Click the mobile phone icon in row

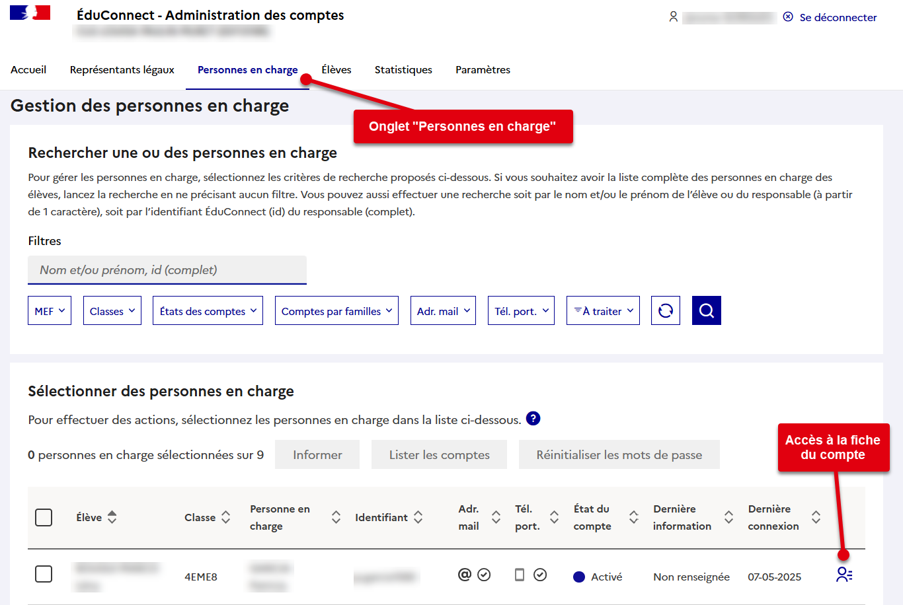[x=520, y=575]
